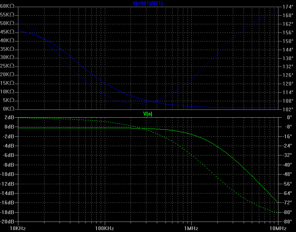Click the -24° phase axis label

288,146
